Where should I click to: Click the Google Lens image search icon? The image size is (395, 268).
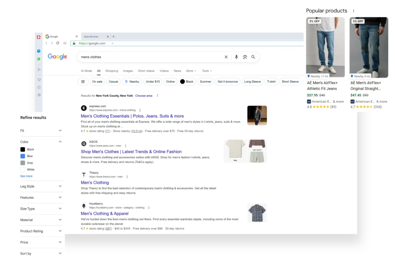(x=245, y=57)
